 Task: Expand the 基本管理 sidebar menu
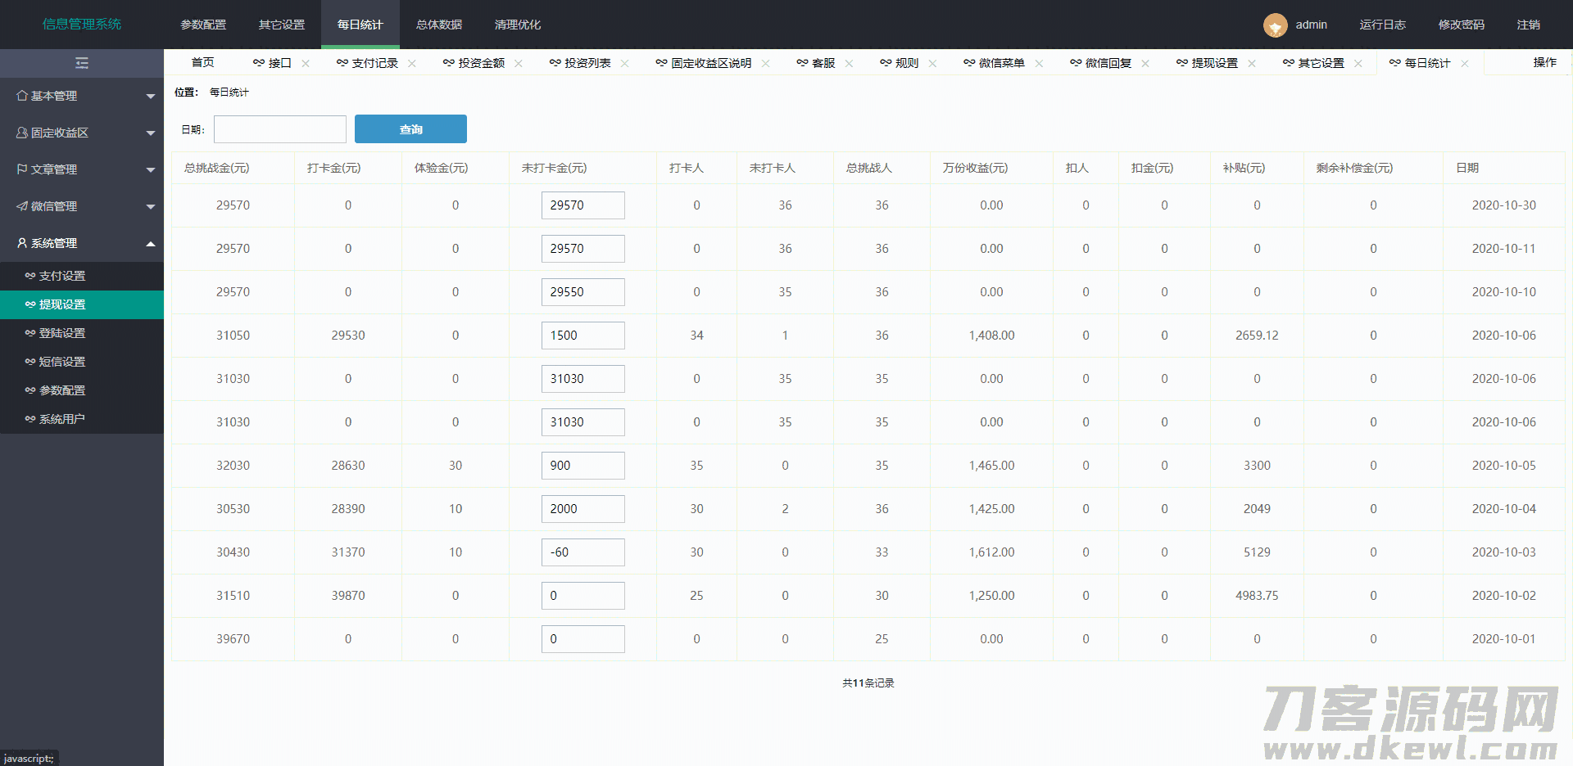[x=82, y=96]
